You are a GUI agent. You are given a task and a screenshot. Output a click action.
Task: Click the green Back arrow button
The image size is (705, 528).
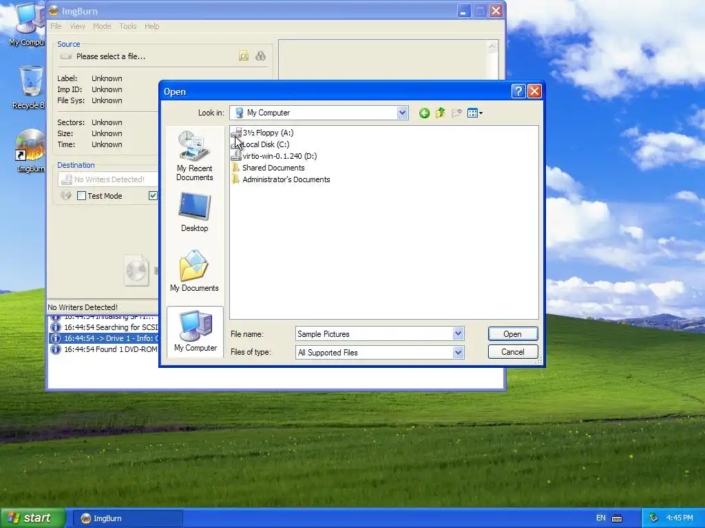pyautogui.click(x=424, y=113)
